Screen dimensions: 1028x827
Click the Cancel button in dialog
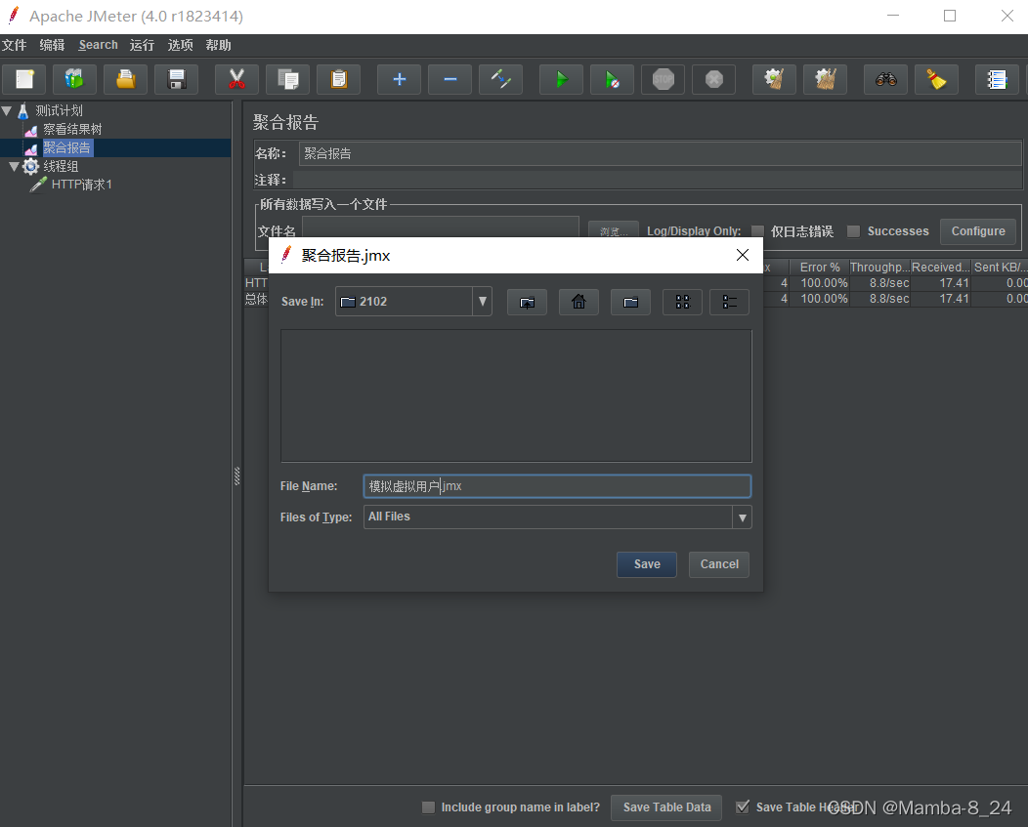tap(719, 564)
